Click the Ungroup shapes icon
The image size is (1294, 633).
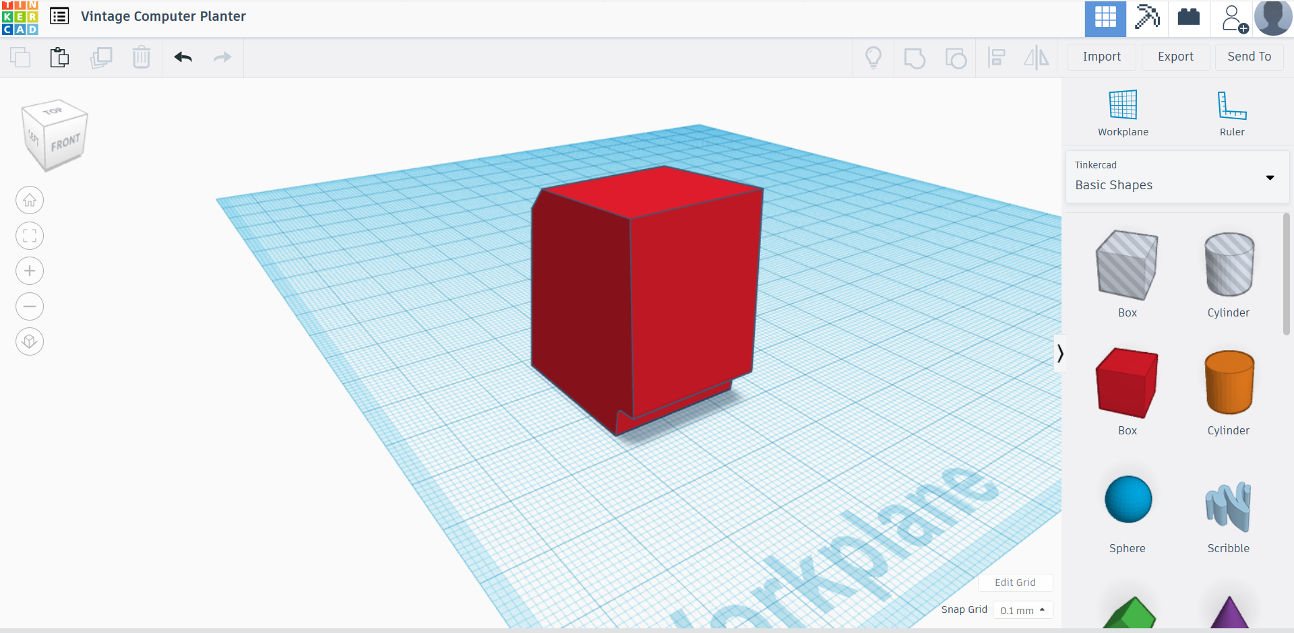click(x=956, y=58)
